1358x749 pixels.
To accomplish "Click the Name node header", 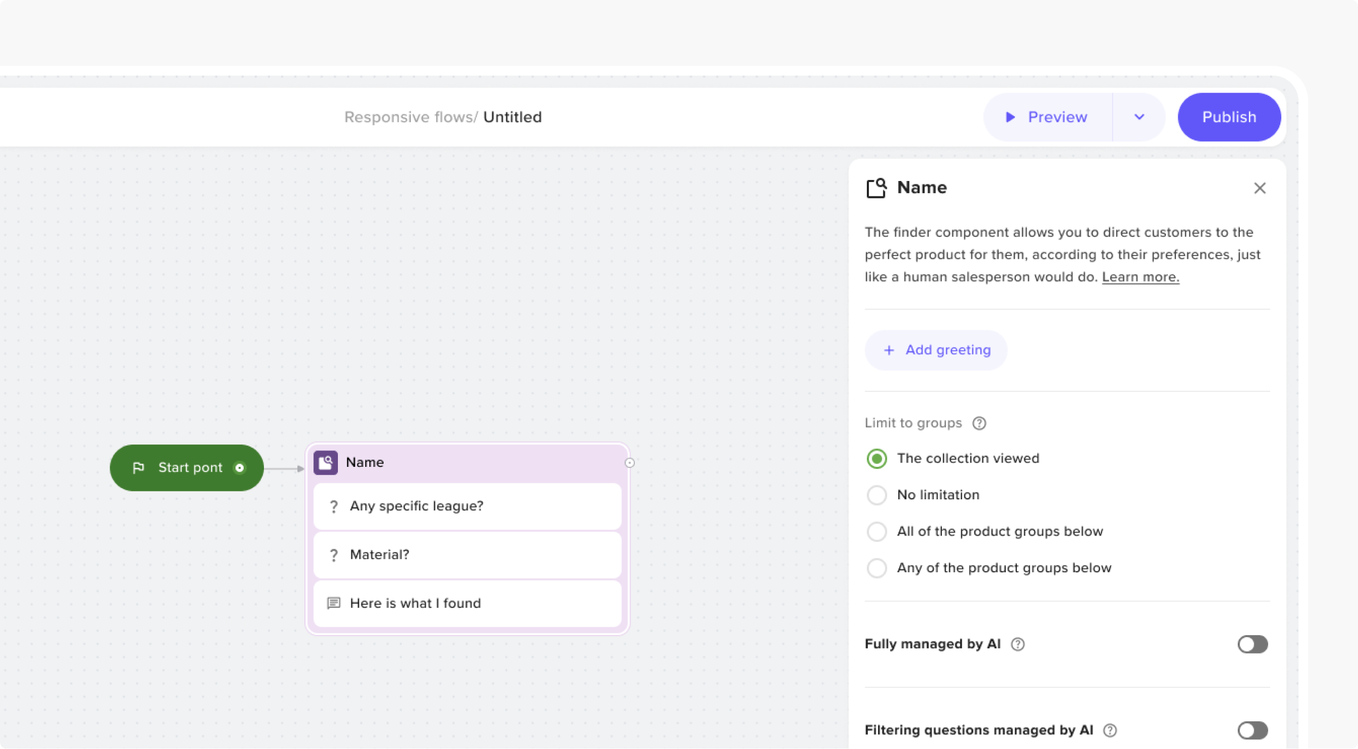I will [x=467, y=463].
